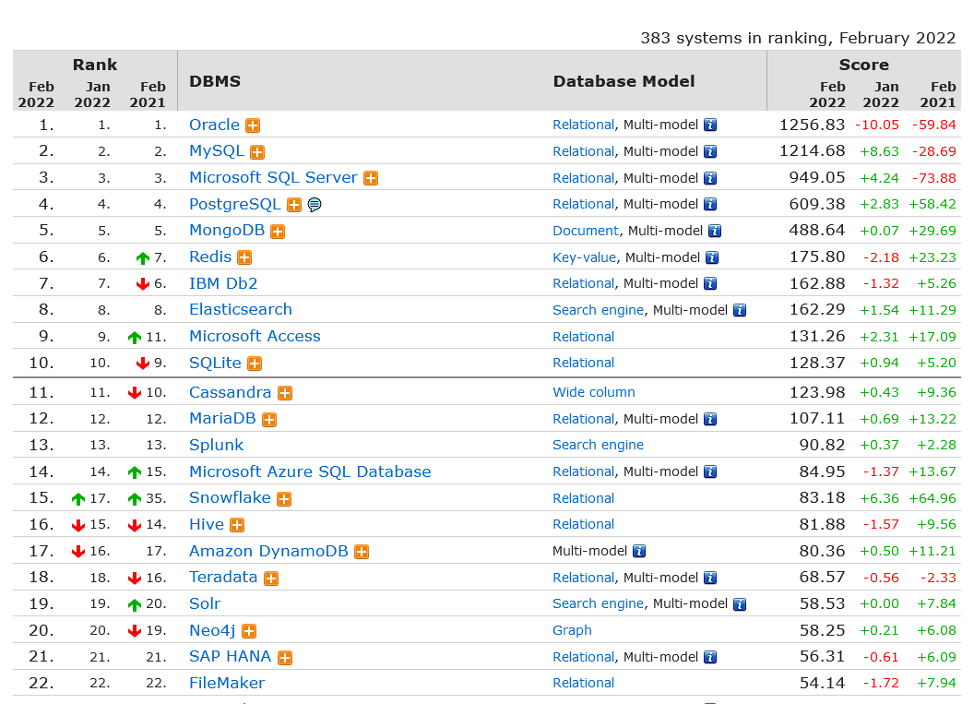Click the plus icon beside Neo4j
974x704 pixels.
point(249,631)
